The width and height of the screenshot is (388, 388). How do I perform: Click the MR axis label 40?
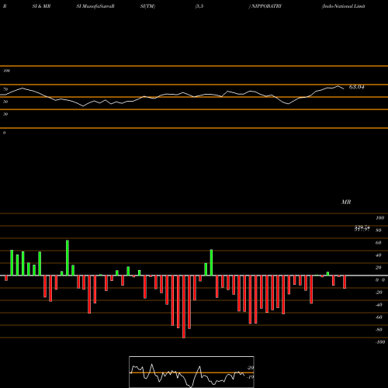click(x=379, y=255)
